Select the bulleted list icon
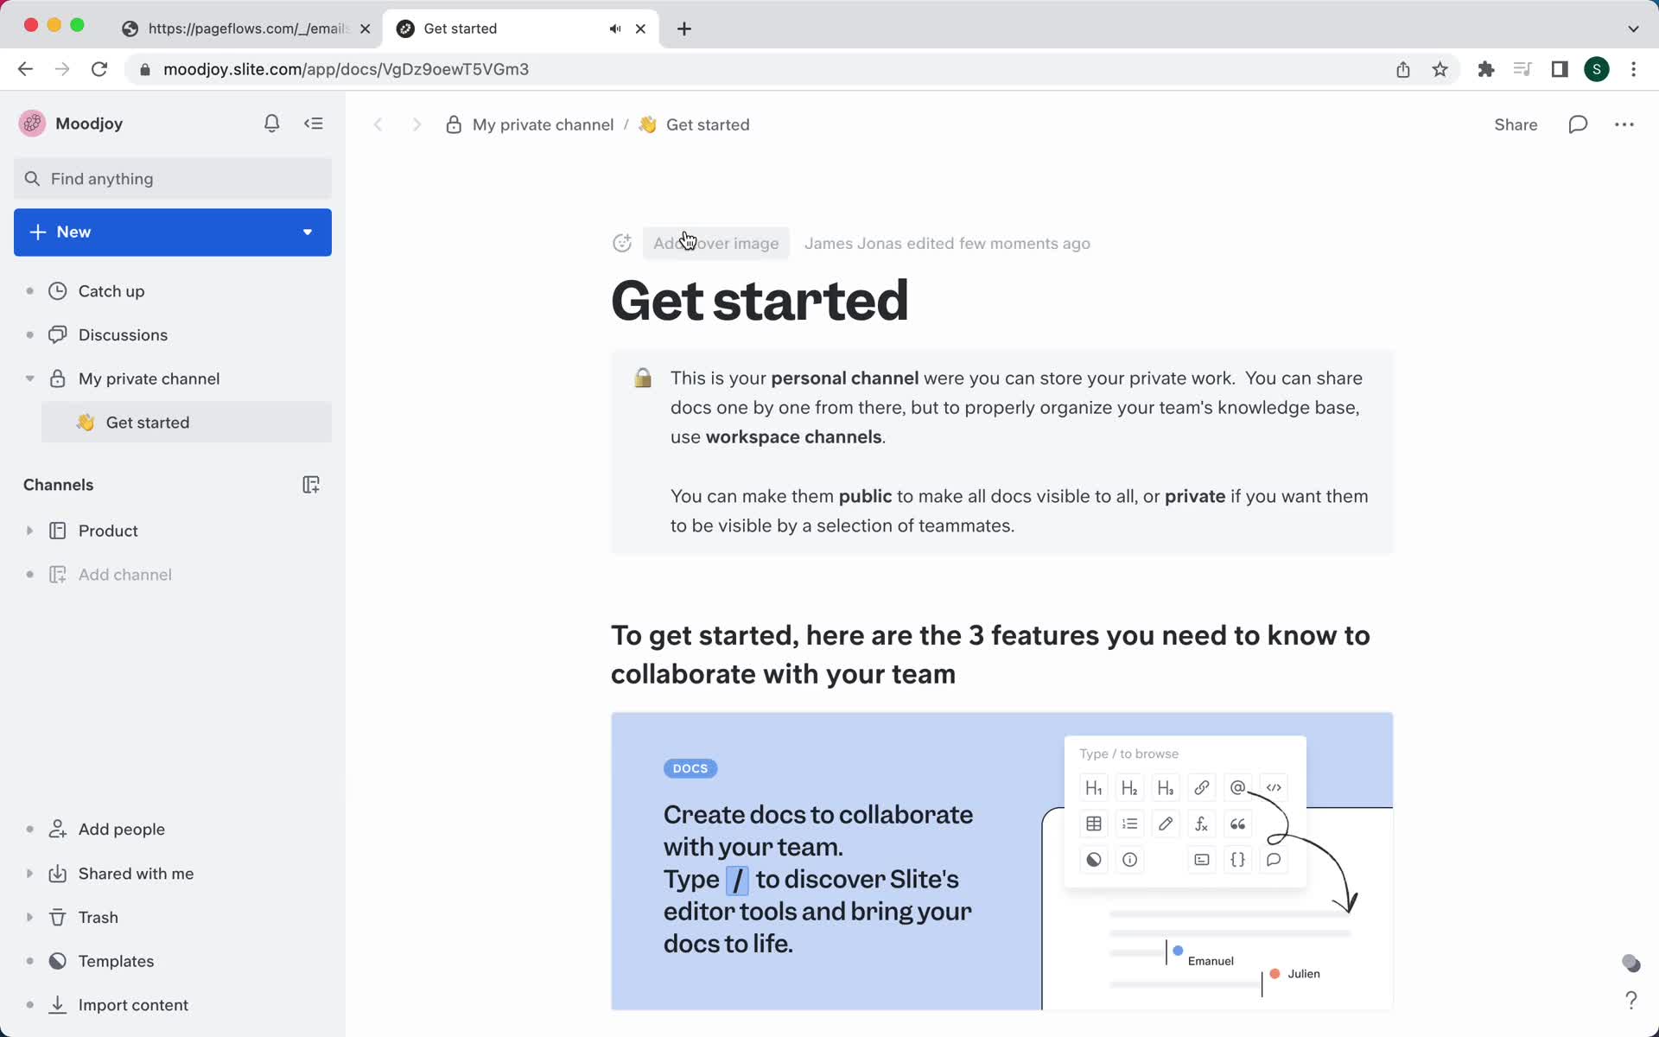The height and width of the screenshot is (1037, 1659). pyautogui.click(x=1128, y=824)
